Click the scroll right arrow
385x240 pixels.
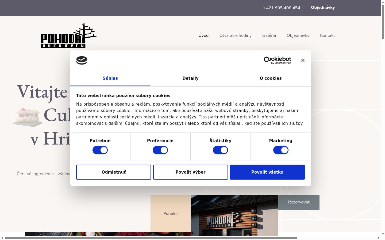point(379,238)
